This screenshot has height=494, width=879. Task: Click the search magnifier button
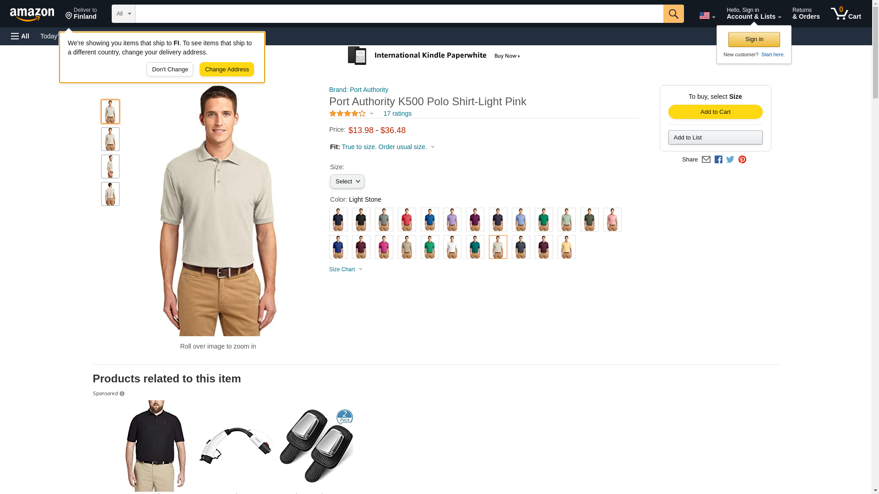[x=673, y=14]
